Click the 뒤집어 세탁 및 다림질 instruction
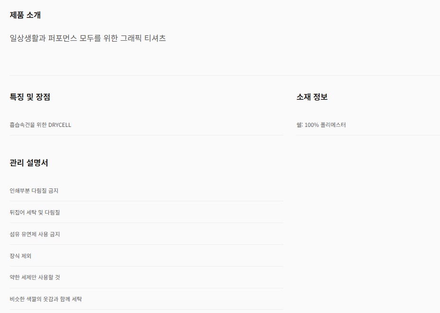This screenshot has height=313, width=440. pyautogui.click(x=35, y=213)
